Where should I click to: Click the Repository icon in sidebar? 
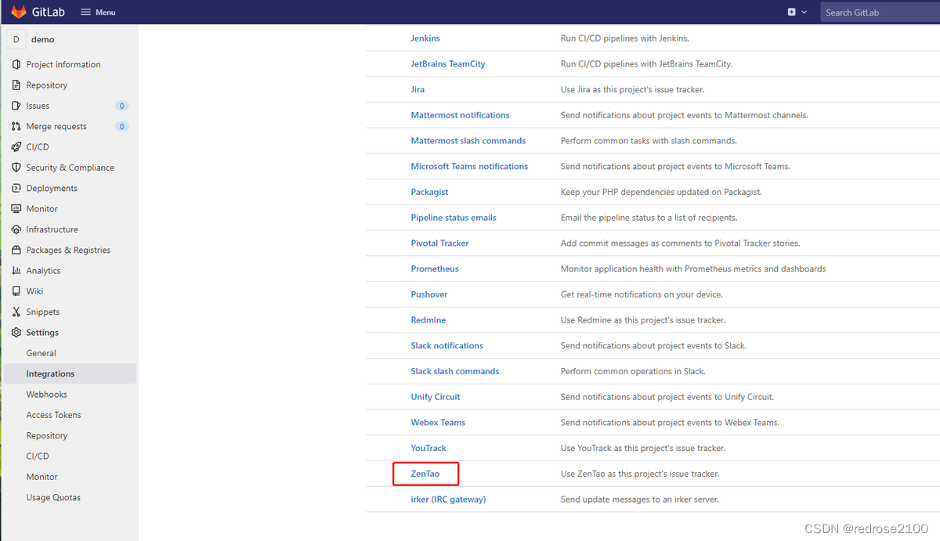tap(16, 85)
